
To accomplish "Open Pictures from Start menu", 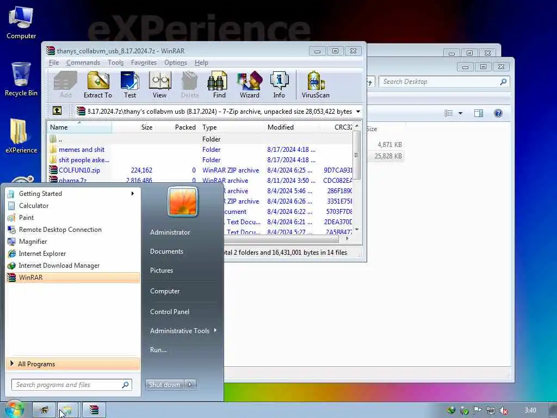I will 161,271.
